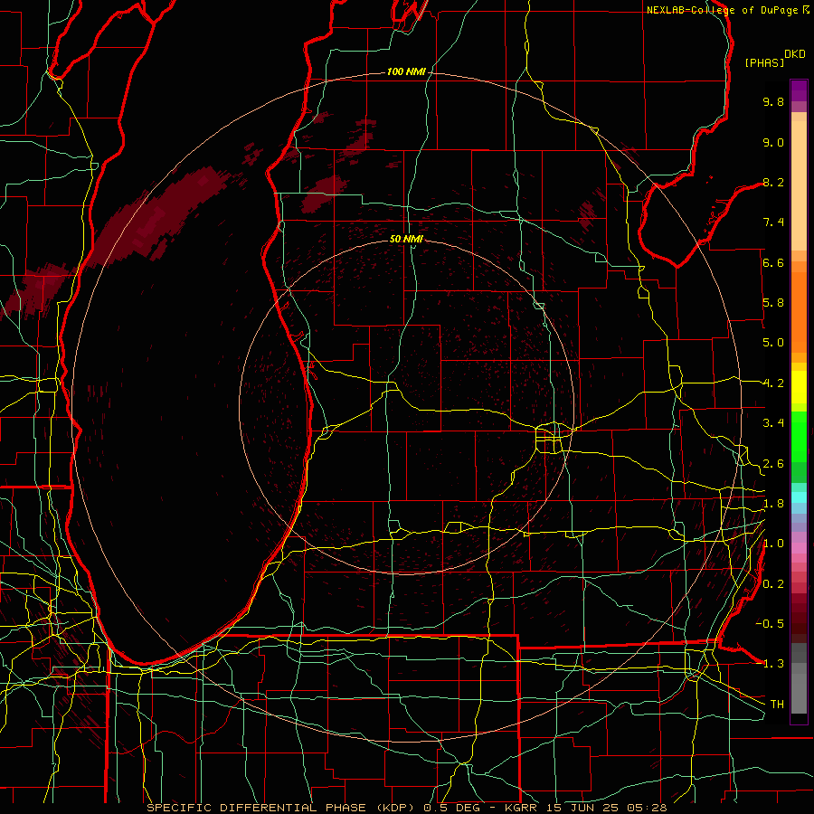Click the 5.8 value on the color scale
Viewport: 814px width, 814px height.
point(773,303)
